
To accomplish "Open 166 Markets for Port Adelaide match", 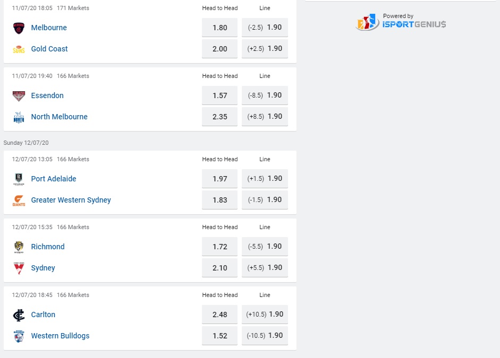I will tap(73, 159).
